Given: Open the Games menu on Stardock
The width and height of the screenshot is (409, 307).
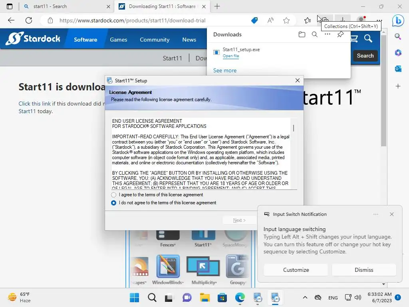Looking at the screenshot, I should point(118,40).
